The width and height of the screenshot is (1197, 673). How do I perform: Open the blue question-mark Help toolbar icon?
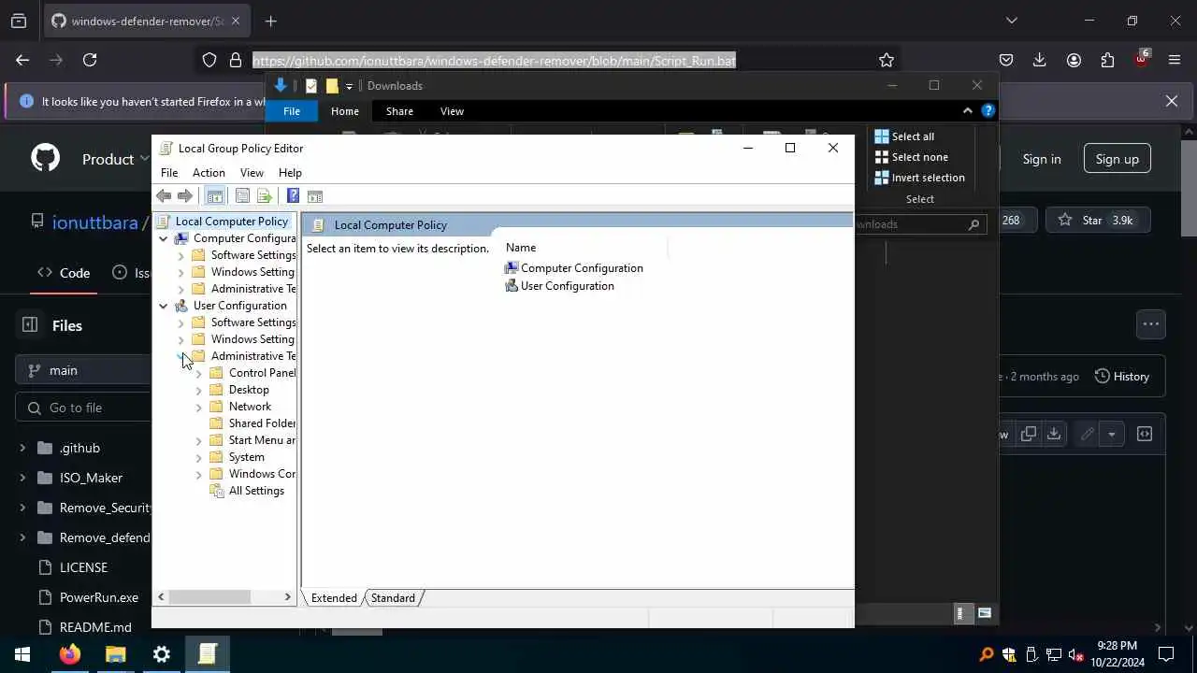tap(293, 196)
